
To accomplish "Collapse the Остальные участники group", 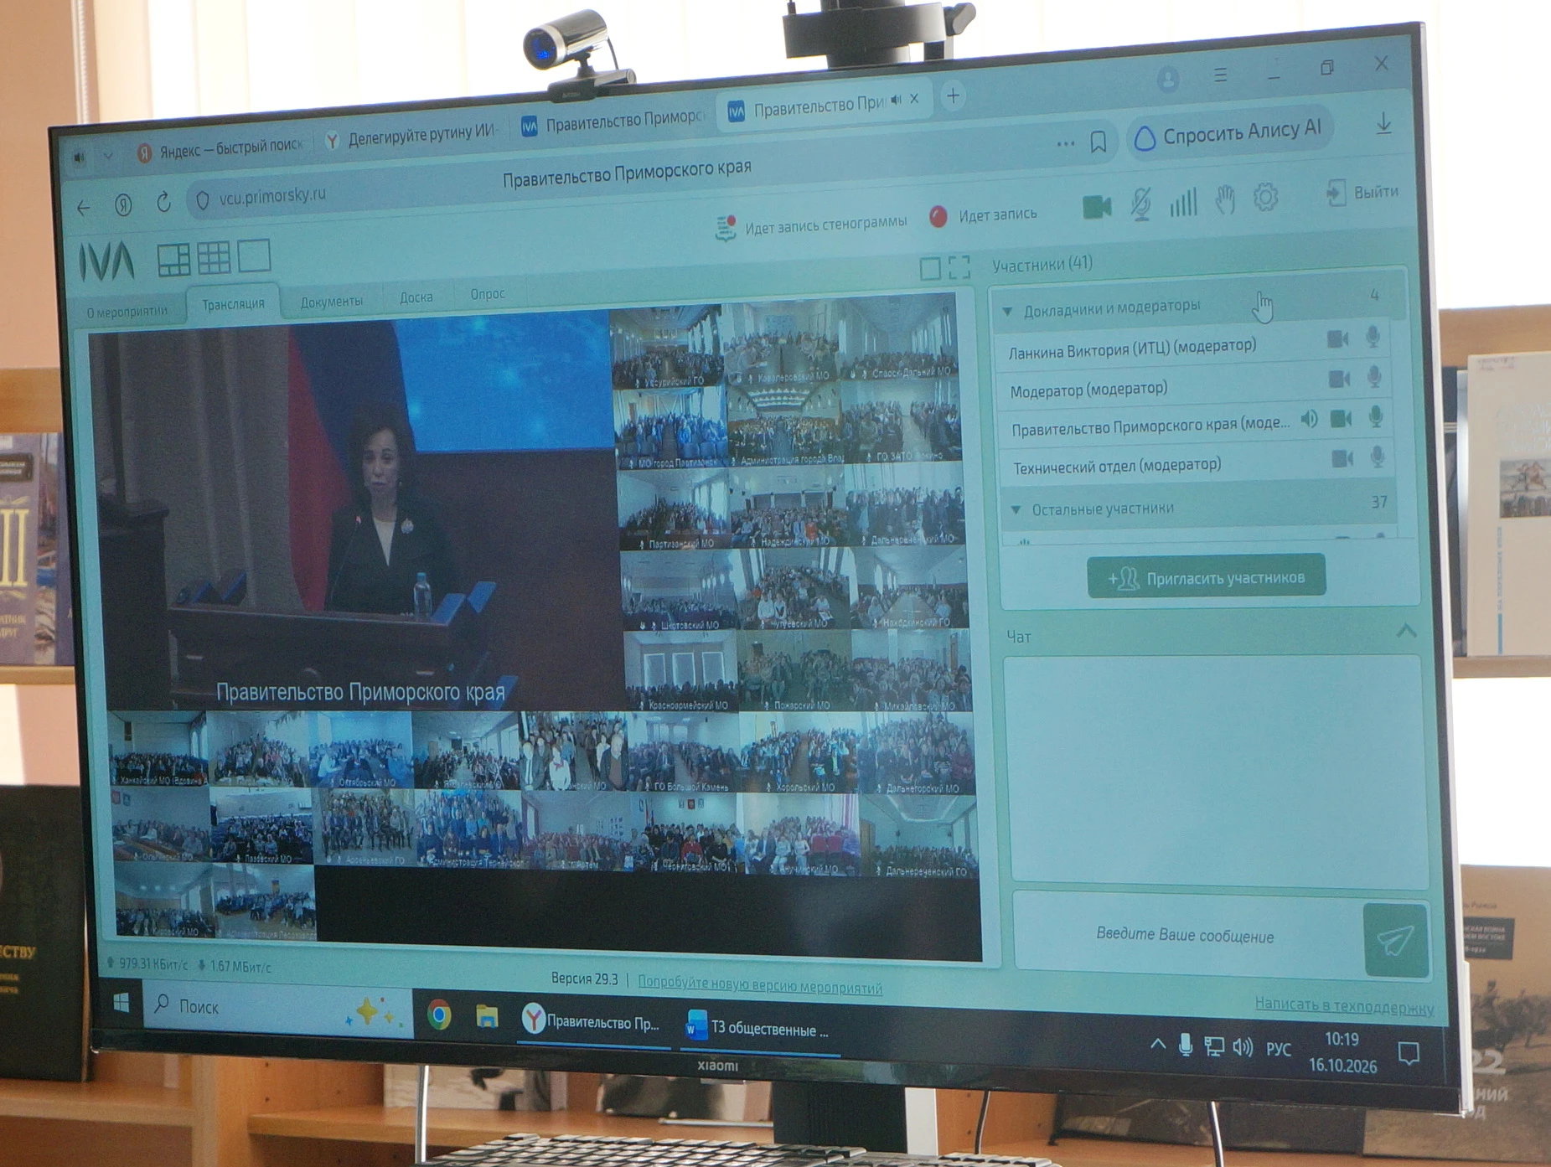I will [x=1016, y=509].
